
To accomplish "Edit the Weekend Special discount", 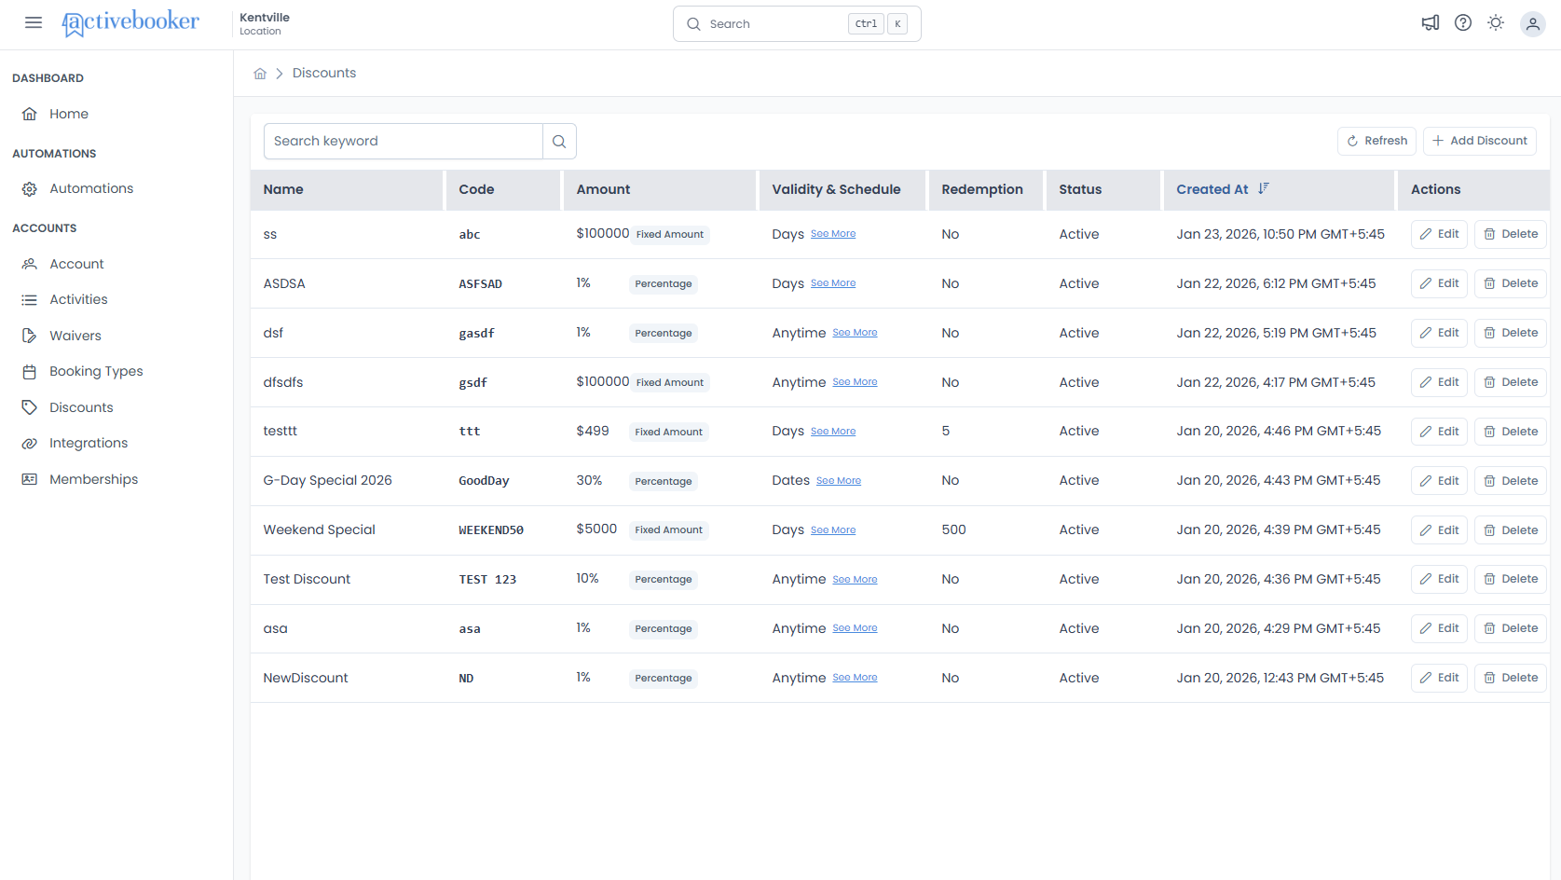I will tap(1439, 530).
